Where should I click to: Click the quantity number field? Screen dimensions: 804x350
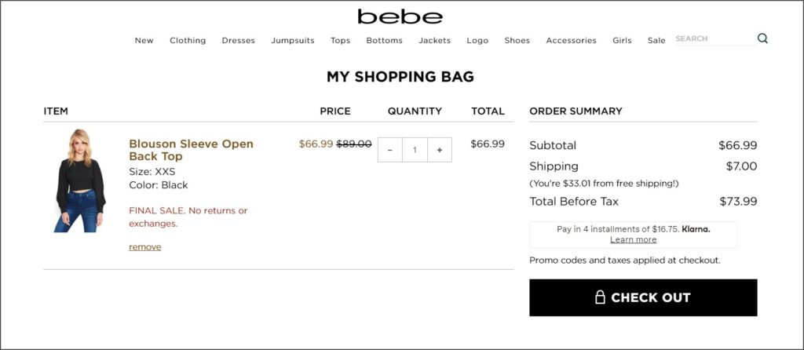coord(415,150)
